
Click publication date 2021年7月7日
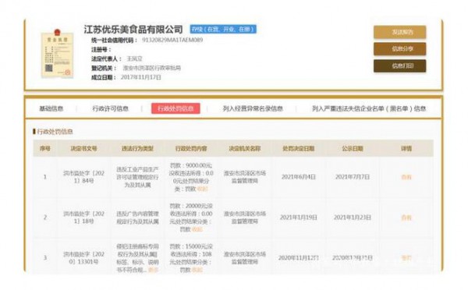click(353, 177)
